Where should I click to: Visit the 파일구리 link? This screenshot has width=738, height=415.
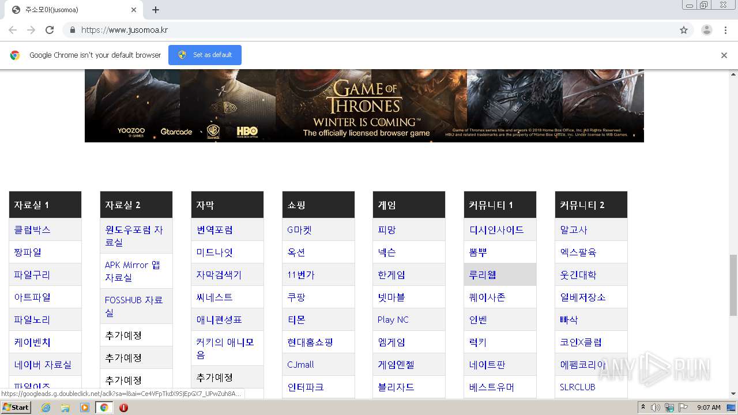pyautogui.click(x=32, y=274)
